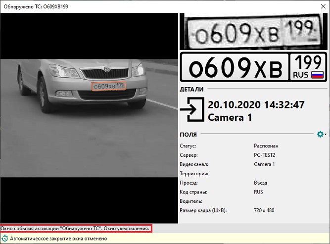
Task: Click the Сервер value PC-TEST2
Action: (264, 155)
